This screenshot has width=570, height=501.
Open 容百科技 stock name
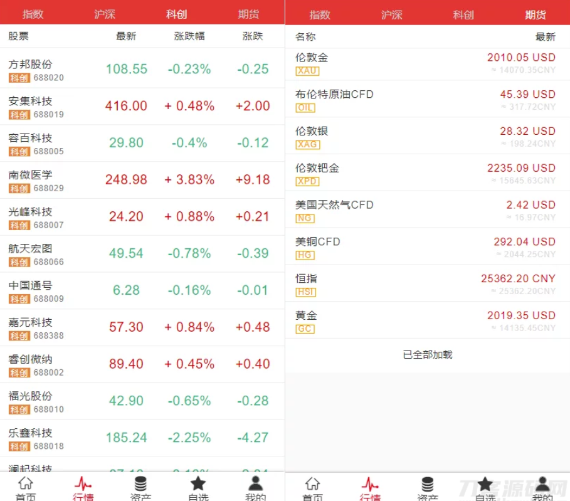[x=30, y=138]
